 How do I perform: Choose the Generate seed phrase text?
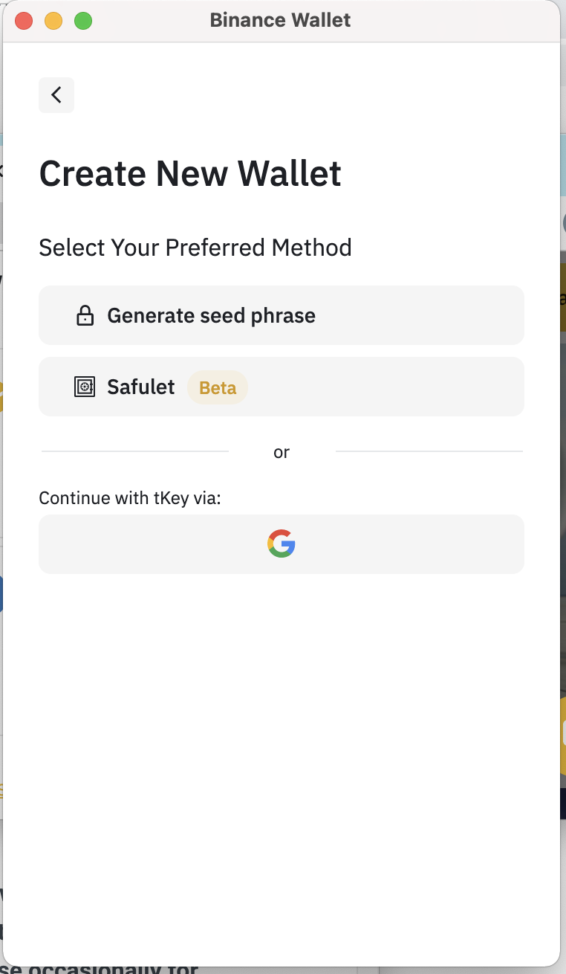(x=212, y=316)
